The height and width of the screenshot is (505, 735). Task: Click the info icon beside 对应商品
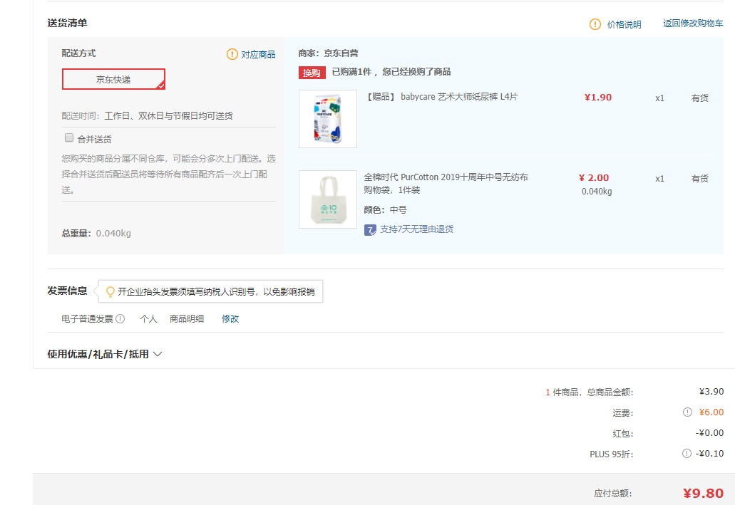click(x=232, y=54)
